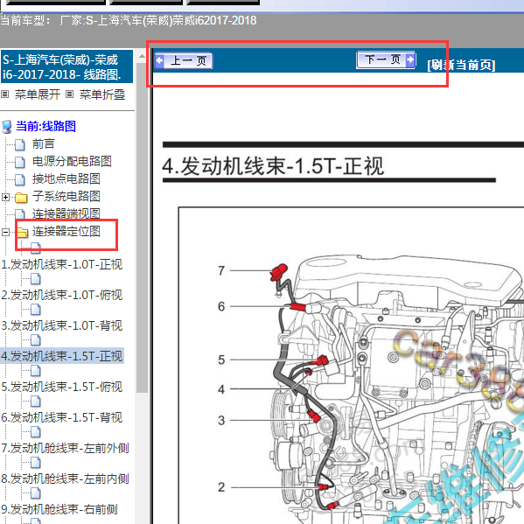Click the 子系统电路图 folder icon
The height and width of the screenshot is (524, 524).
[21, 197]
